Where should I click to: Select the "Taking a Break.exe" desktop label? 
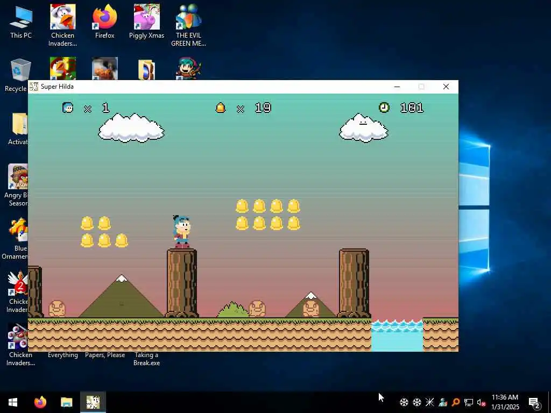click(x=146, y=359)
